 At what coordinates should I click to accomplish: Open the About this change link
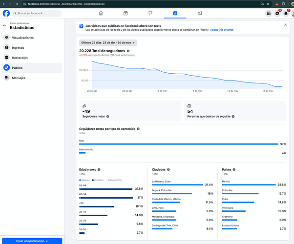tap(222, 30)
